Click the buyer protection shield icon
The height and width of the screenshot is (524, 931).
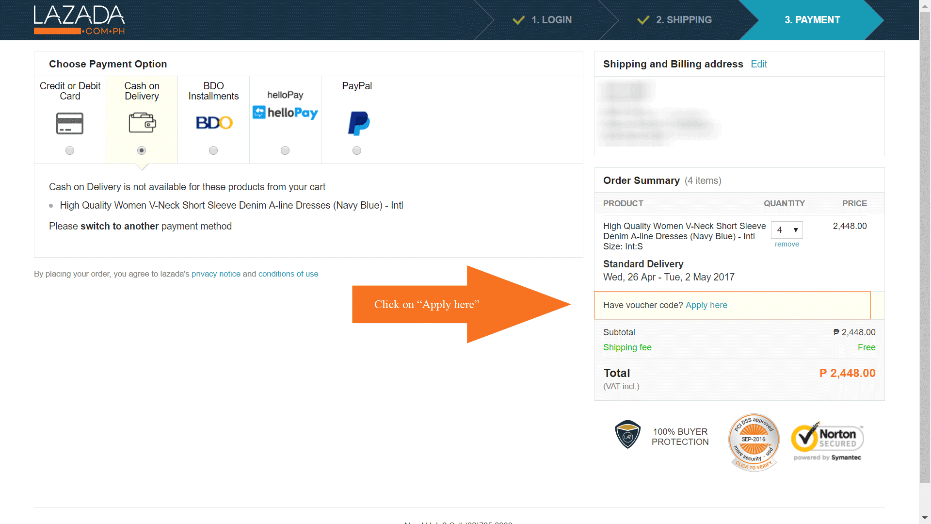pos(627,434)
